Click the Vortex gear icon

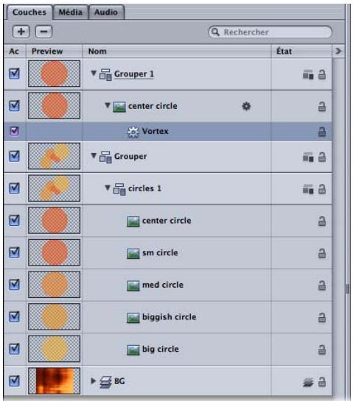[133, 132]
